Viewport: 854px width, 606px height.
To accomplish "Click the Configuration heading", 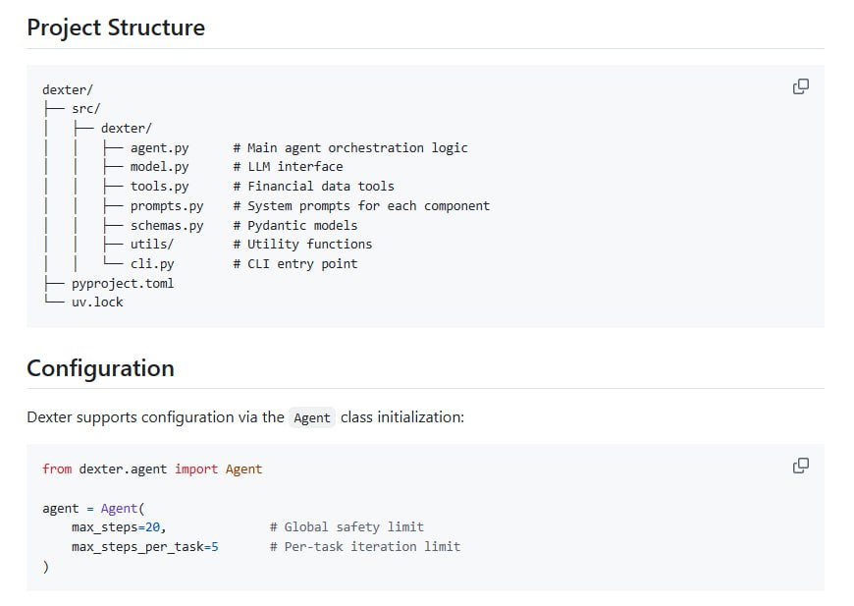I will point(100,368).
